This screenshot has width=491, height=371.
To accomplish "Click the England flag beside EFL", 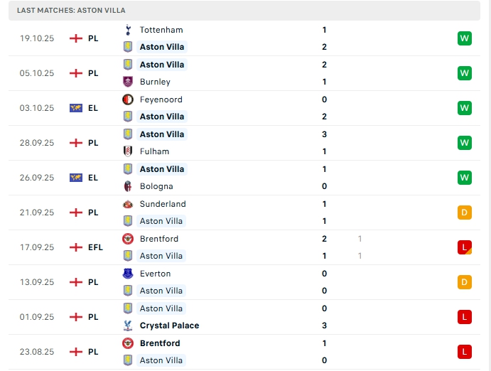I will [76, 247].
